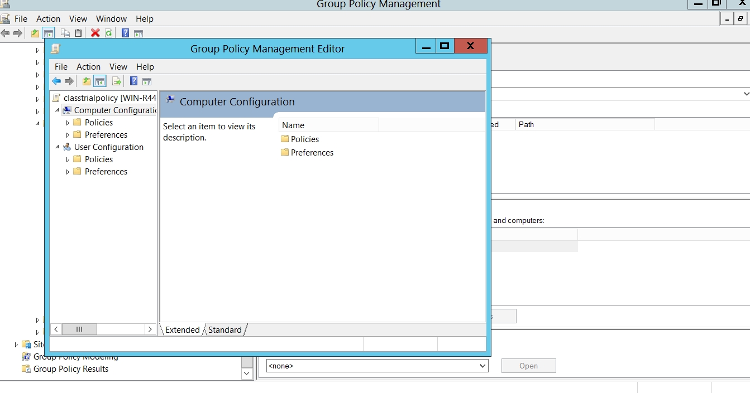The width and height of the screenshot is (750, 393).
Task: Open View menu in Editor window
Action: (118, 67)
